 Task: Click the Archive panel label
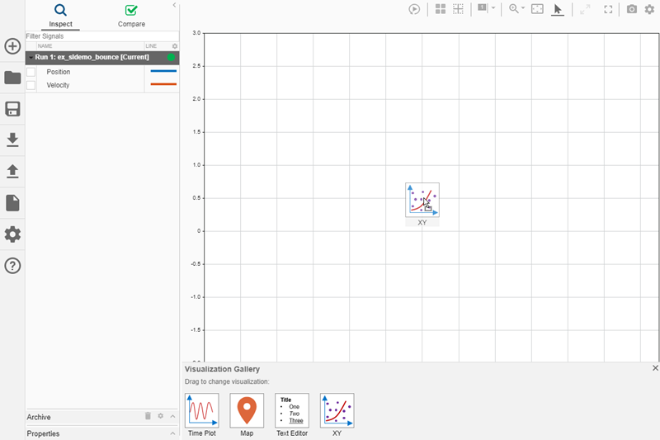click(x=39, y=417)
